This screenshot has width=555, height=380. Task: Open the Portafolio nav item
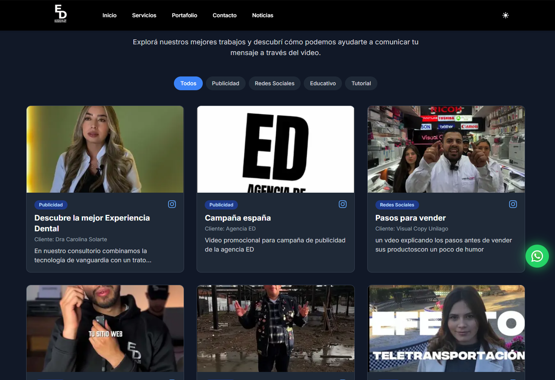tap(184, 16)
